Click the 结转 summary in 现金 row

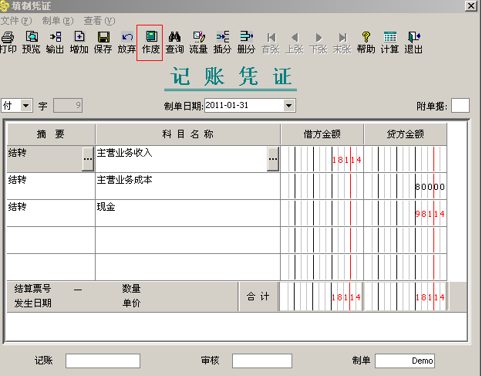[51, 213]
